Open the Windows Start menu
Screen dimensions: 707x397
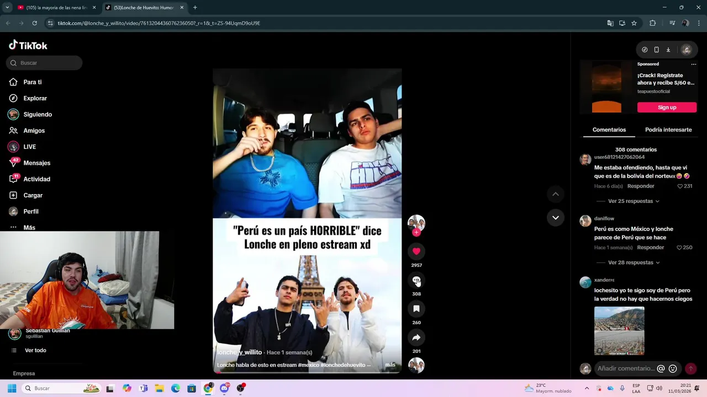(x=12, y=388)
